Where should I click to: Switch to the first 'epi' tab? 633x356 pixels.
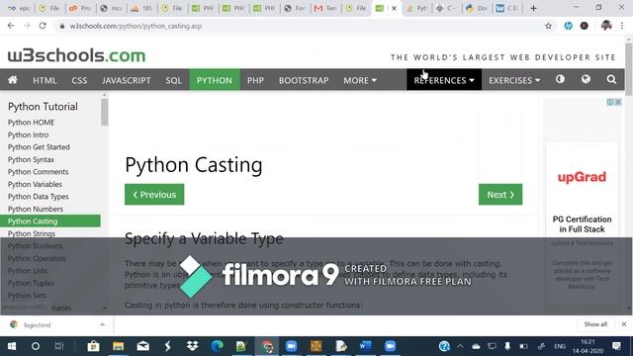point(19,8)
